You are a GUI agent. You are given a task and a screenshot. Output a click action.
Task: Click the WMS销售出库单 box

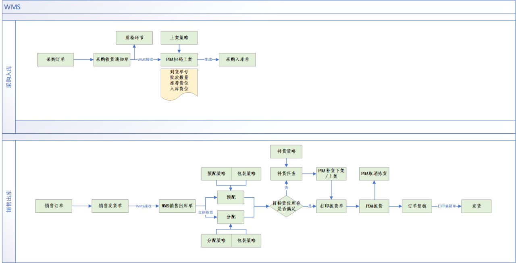point(177,206)
